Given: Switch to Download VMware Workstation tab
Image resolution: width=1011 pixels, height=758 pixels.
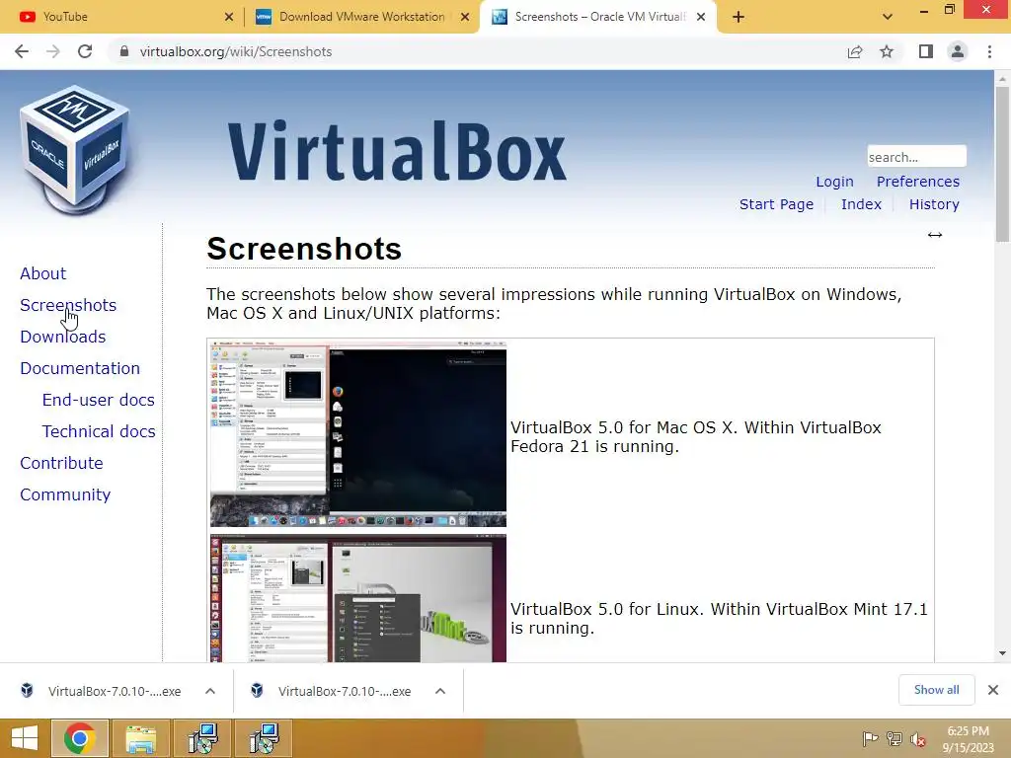Looking at the screenshot, I should coord(361,17).
